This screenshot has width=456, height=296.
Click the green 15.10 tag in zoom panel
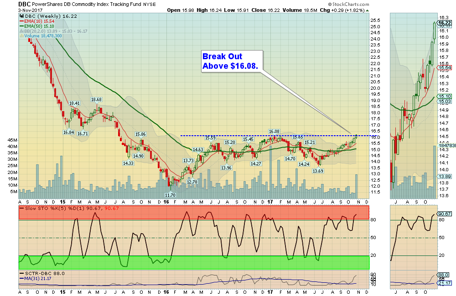(445, 97)
